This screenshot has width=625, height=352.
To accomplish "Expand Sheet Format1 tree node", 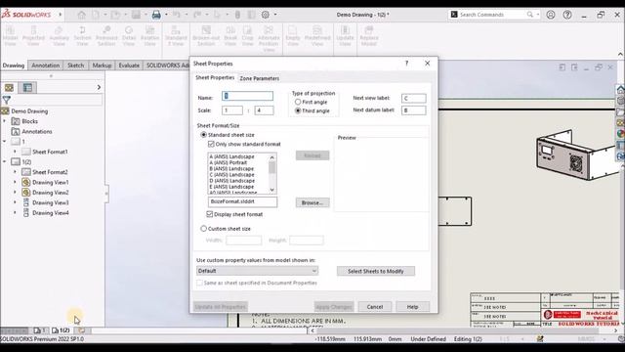I will pyautogui.click(x=16, y=152).
